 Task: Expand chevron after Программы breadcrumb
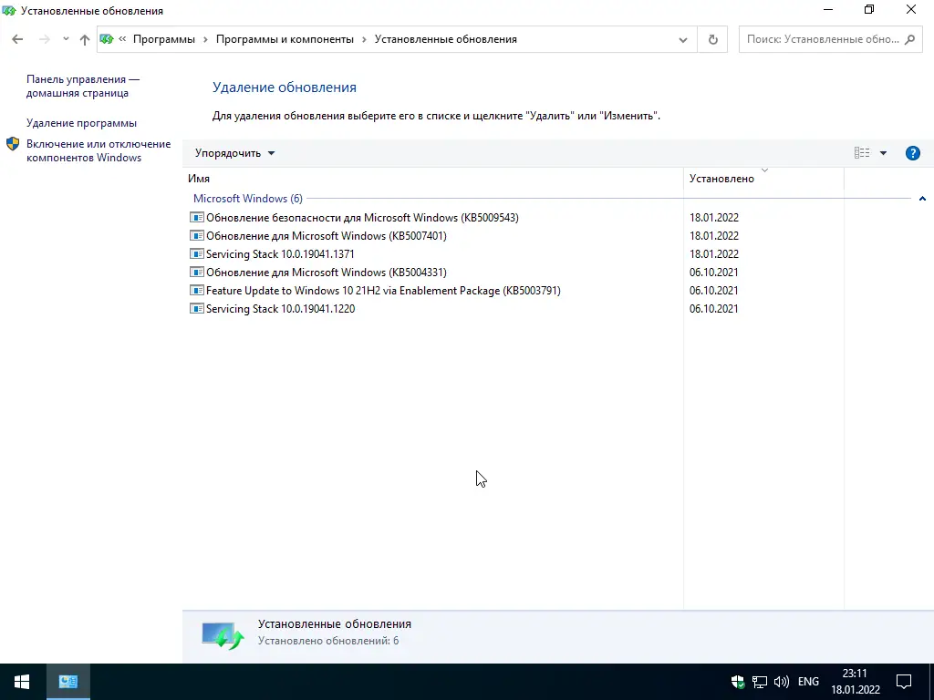pos(205,39)
